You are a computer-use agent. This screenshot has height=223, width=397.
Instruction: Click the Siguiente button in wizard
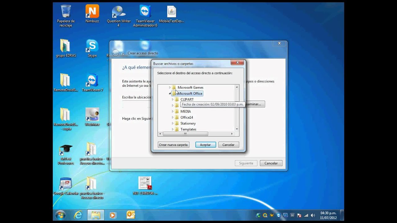[246, 163]
